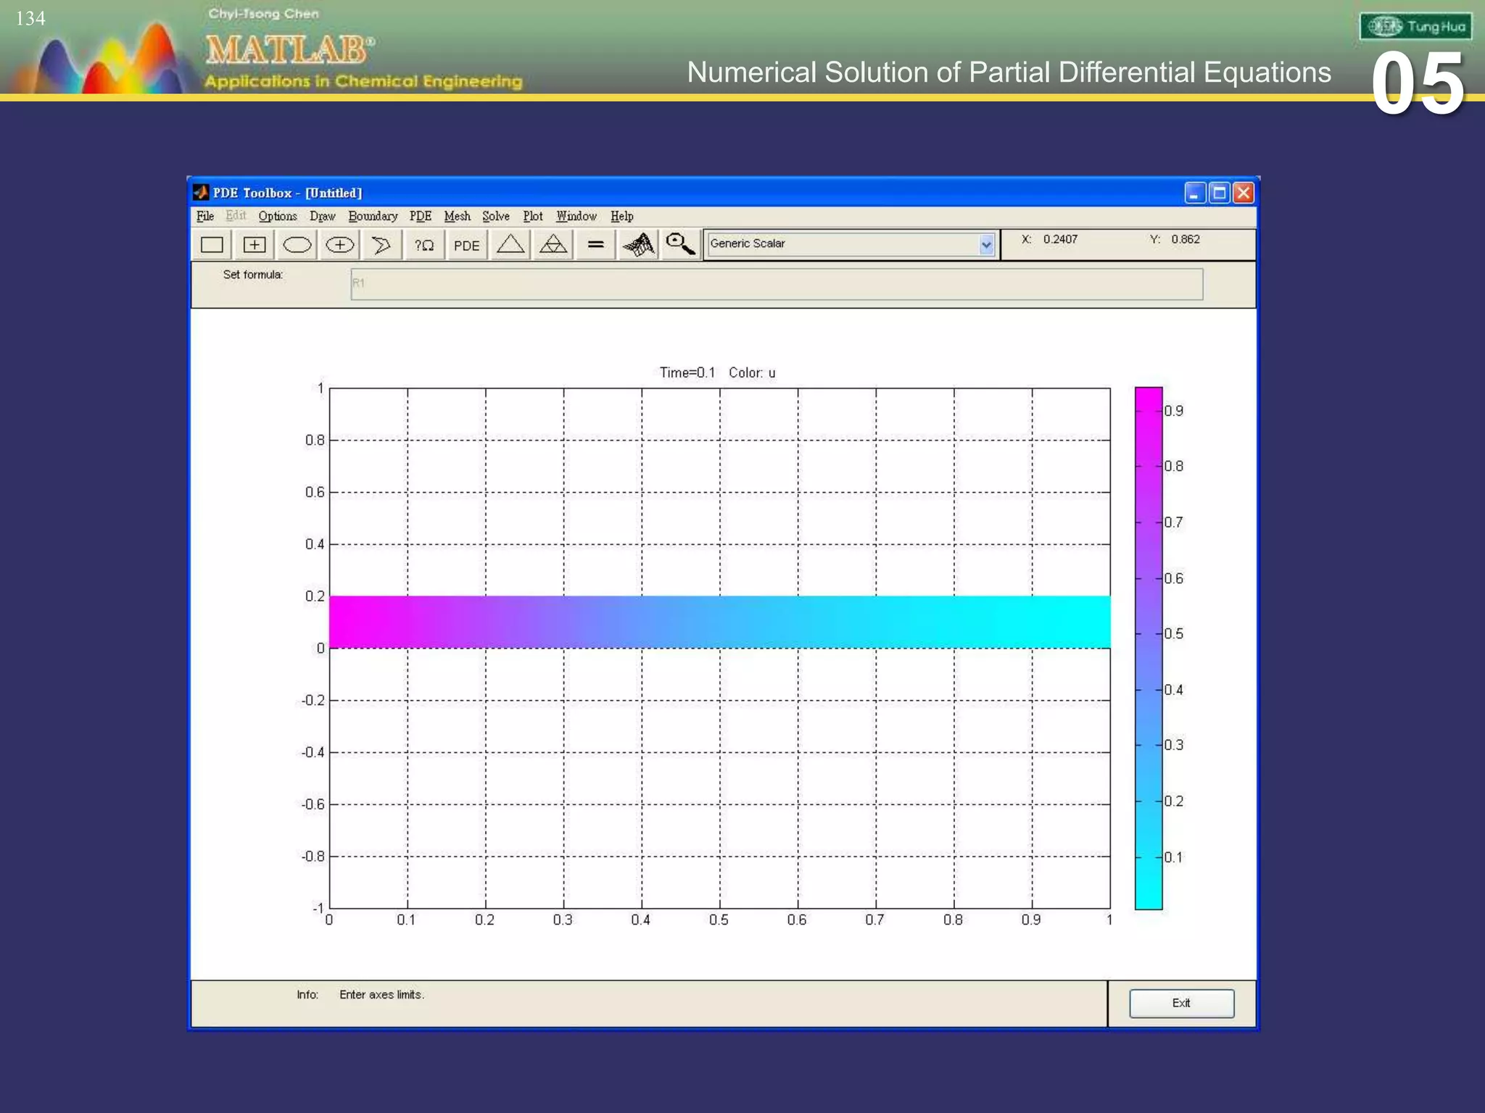Select the draw polygon tool
The image size is (1485, 1113).
pyautogui.click(x=381, y=245)
